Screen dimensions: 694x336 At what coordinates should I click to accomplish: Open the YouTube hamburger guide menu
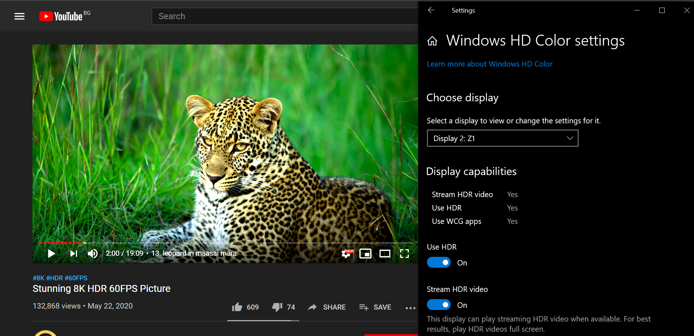(x=20, y=16)
